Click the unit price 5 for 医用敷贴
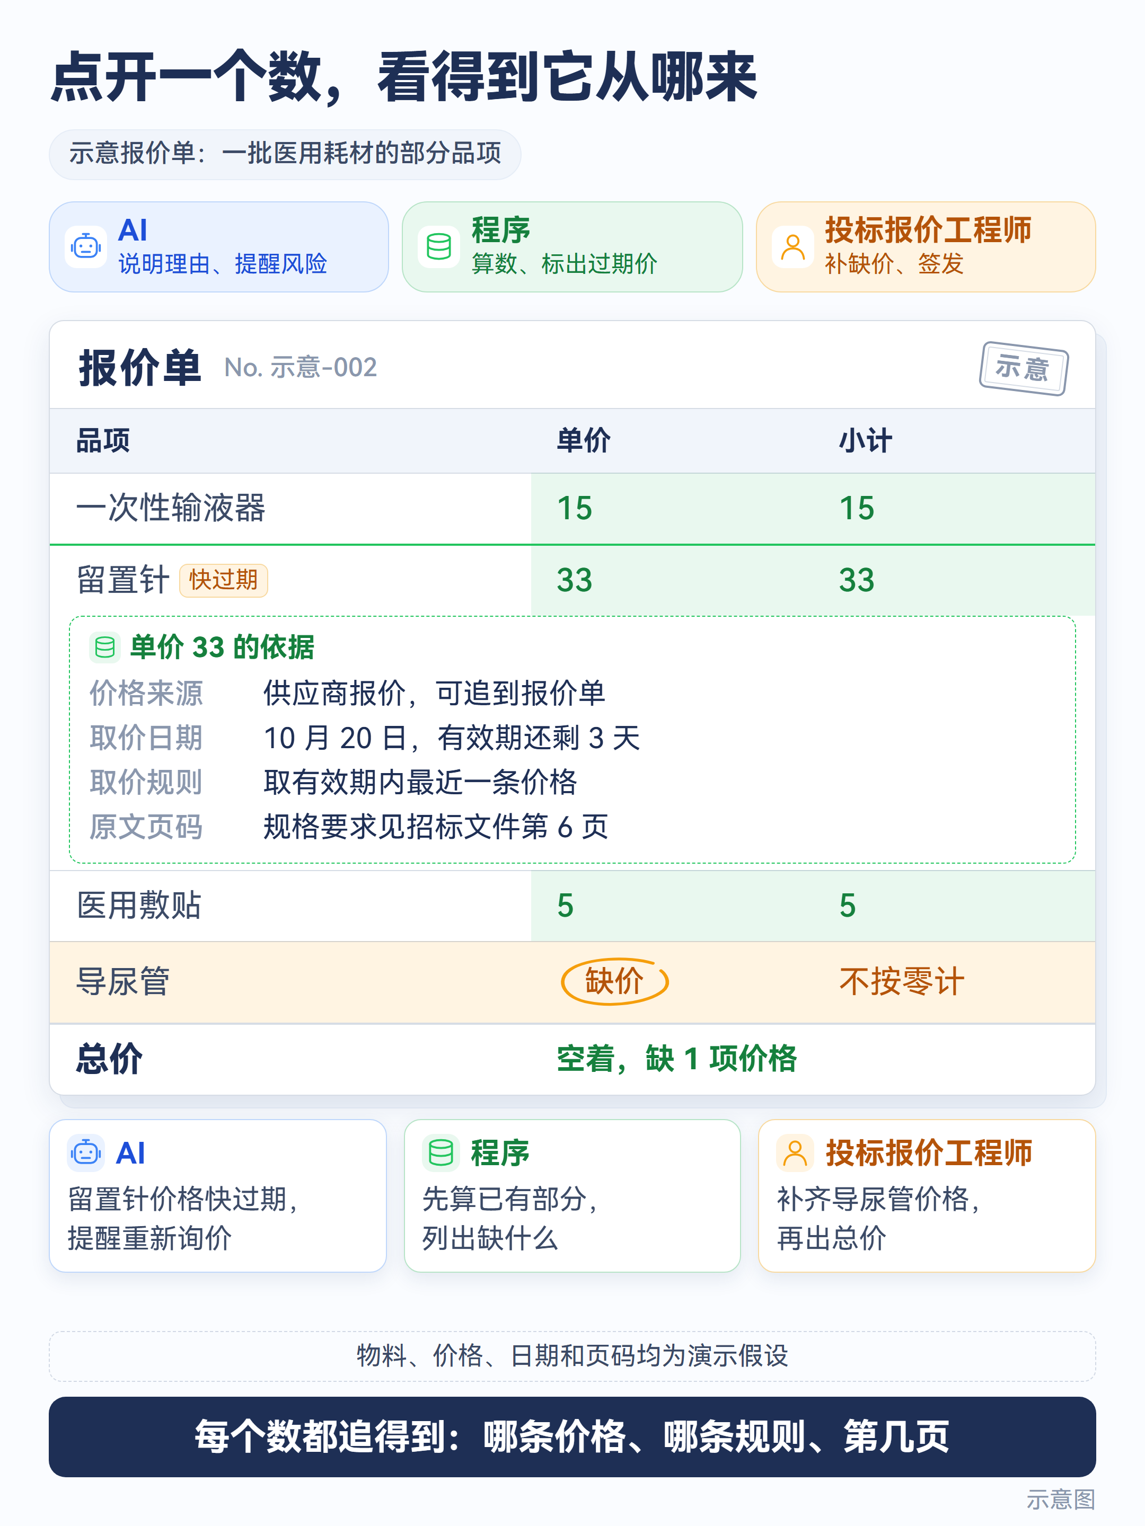This screenshot has width=1145, height=1526. pos(565,906)
